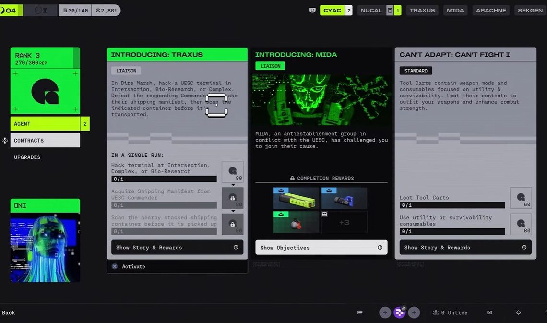Click the purple player avatar icon

click(x=399, y=312)
